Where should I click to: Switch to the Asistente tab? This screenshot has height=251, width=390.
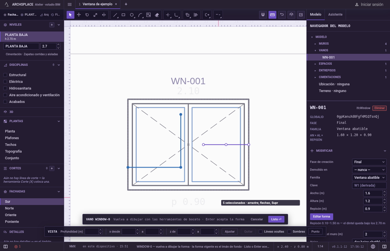[335, 15]
